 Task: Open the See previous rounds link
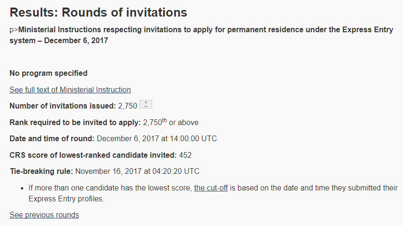point(44,215)
